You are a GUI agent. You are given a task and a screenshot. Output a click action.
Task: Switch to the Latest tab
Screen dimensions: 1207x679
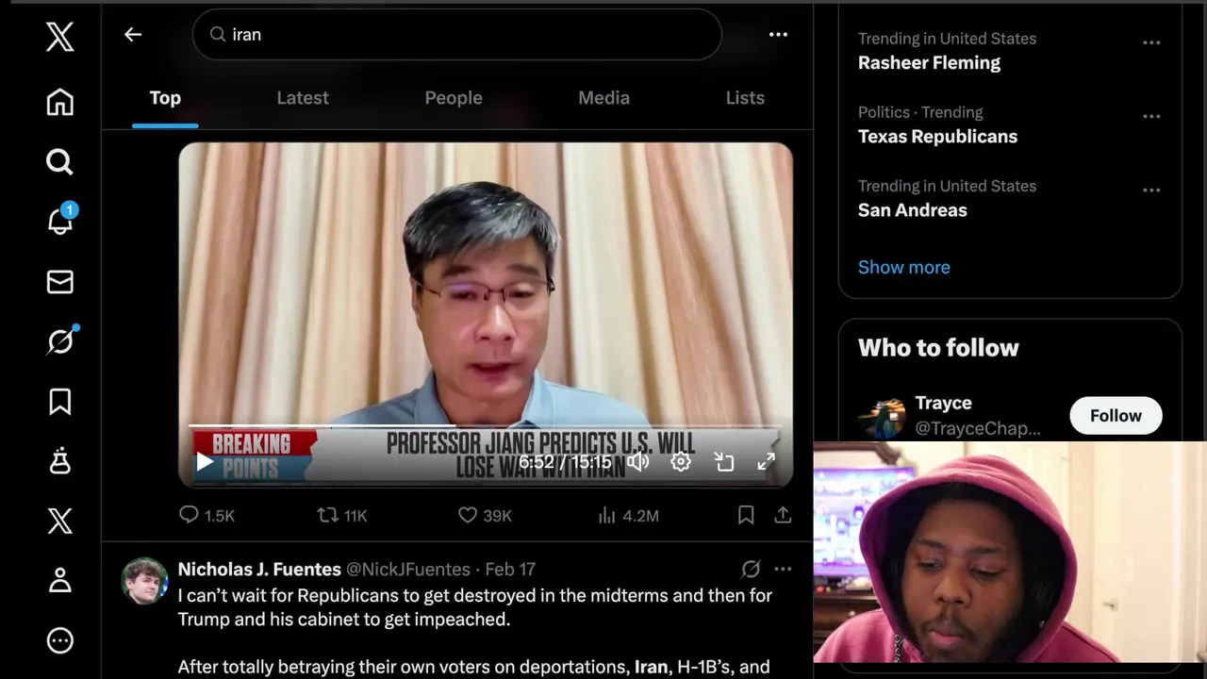point(303,98)
